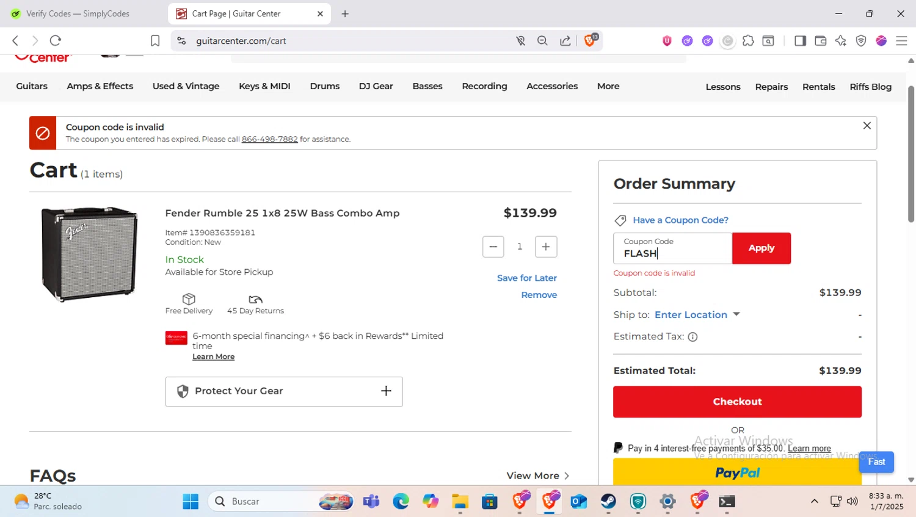Open Leo AI sparkle icon
916x517 pixels.
[x=841, y=41]
